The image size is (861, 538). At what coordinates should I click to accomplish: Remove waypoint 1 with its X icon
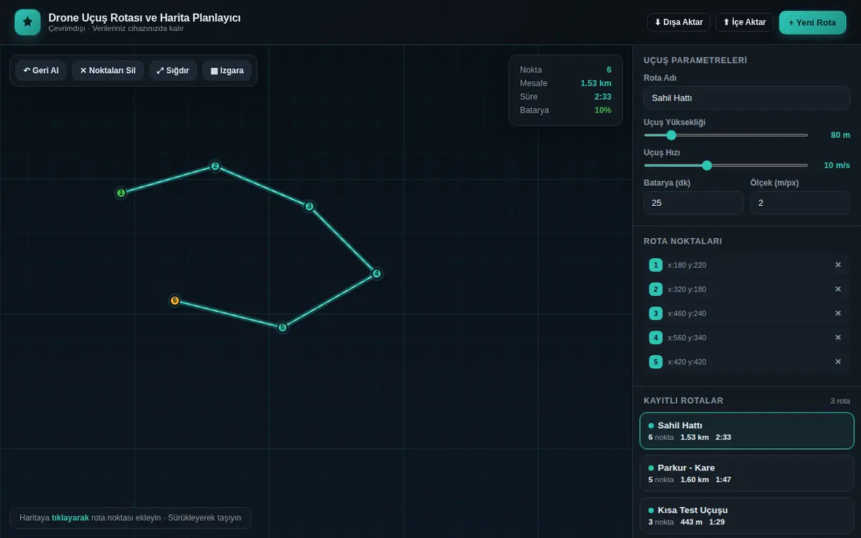(x=837, y=265)
